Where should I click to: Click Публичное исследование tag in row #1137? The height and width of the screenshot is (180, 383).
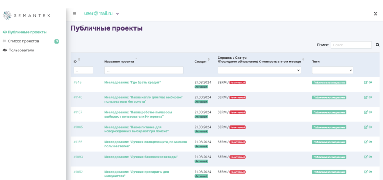coord(329,112)
